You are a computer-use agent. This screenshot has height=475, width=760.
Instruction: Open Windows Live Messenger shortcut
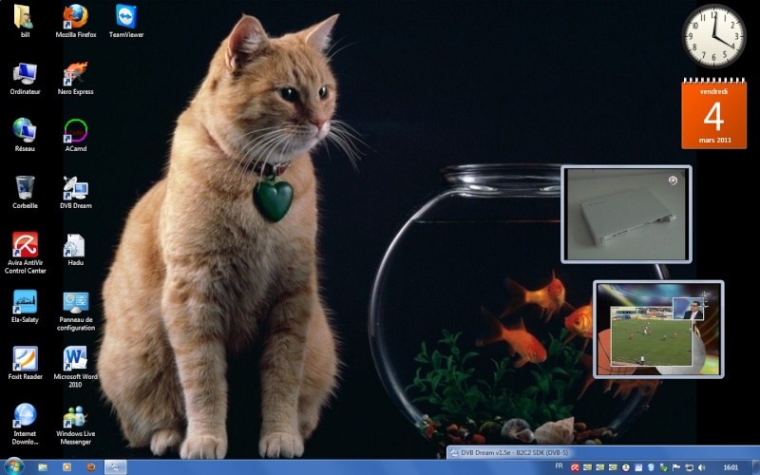[x=76, y=424]
